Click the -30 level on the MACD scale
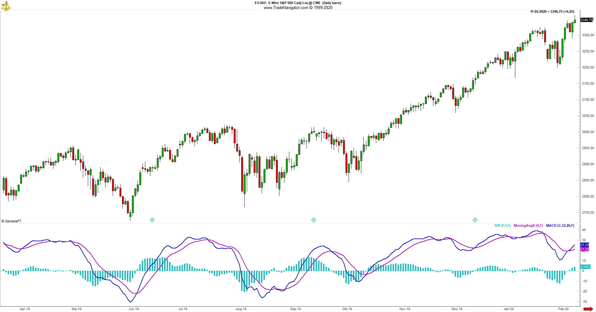 click(x=585, y=301)
